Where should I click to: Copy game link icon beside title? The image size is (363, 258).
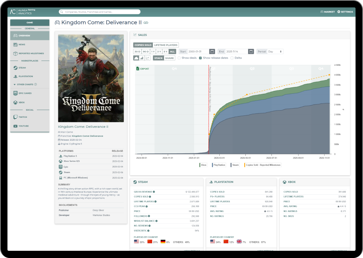click(146, 23)
